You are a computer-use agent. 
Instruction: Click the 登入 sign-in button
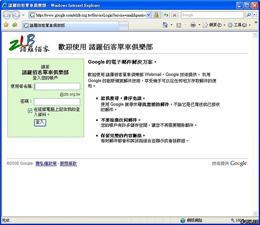tap(40, 123)
